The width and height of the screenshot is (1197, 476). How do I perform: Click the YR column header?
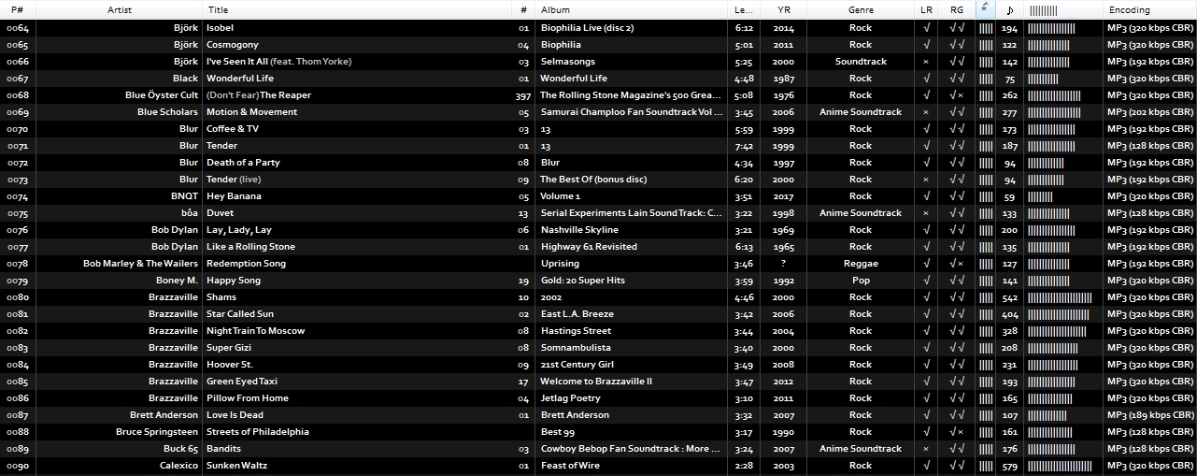[x=782, y=9]
